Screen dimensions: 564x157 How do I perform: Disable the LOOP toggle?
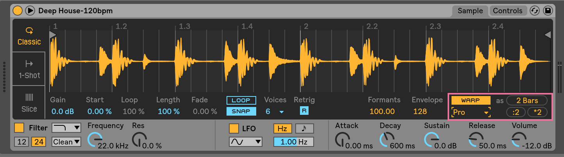click(x=241, y=100)
